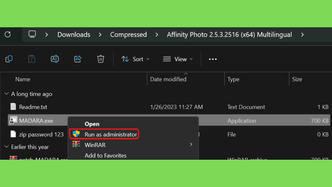
Task: Click the shield icon beside Run as administrator
Action: (x=76, y=134)
